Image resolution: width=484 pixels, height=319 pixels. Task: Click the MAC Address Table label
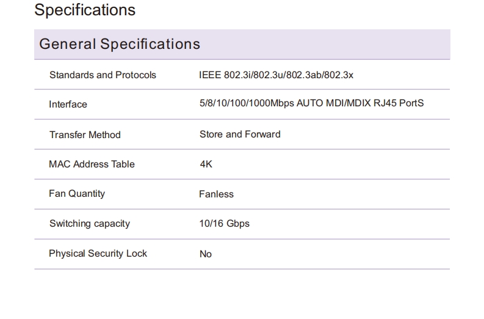pos(92,164)
